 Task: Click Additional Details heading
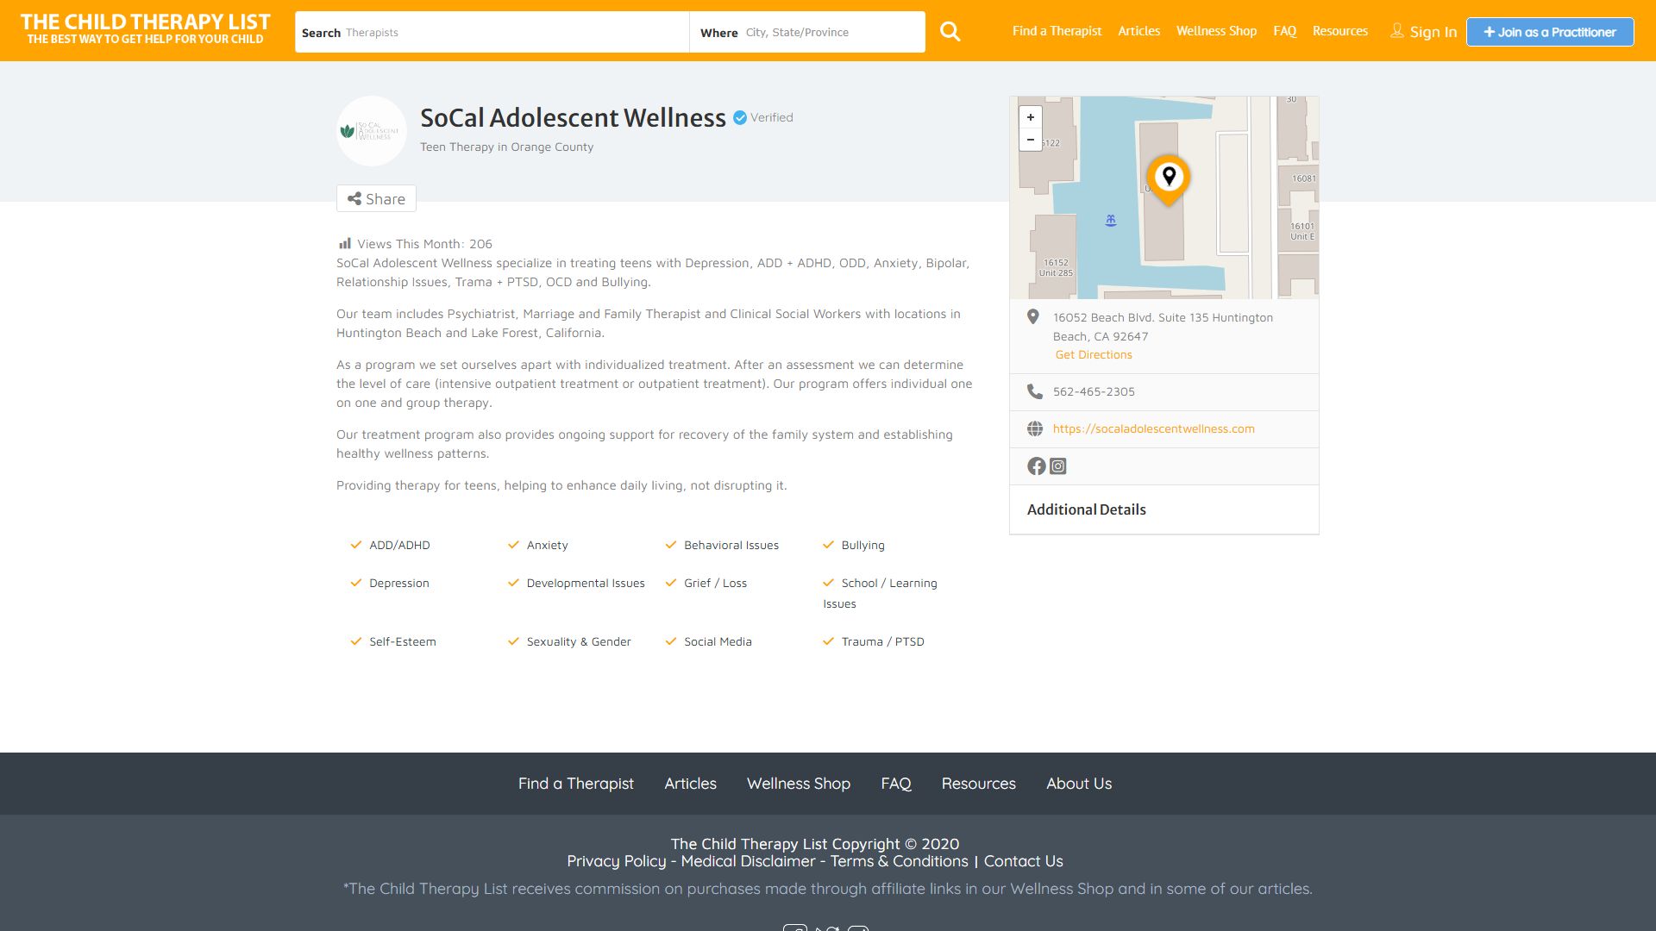pos(1086,509)
